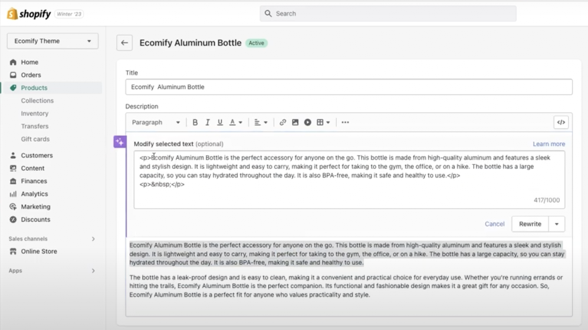This screenshot has width=588, height=330.
Task: Open the Learn more link
Action: click(549, 144)
